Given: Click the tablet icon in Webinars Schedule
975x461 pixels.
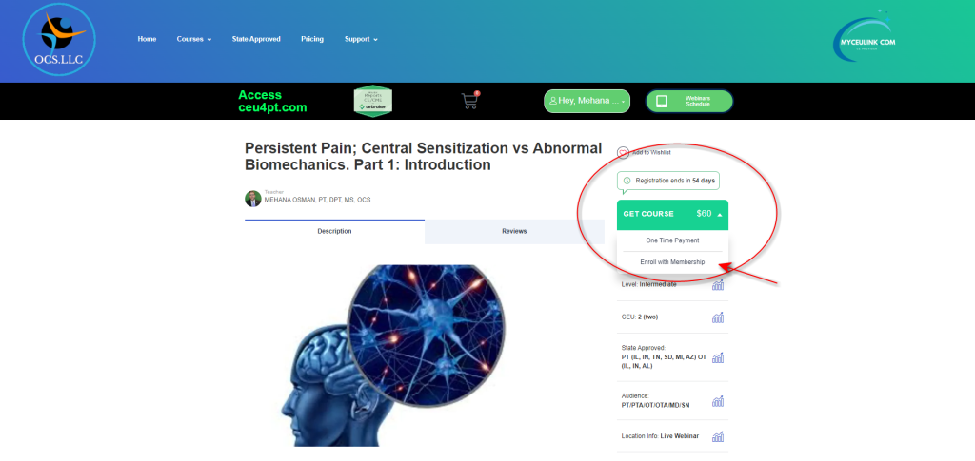Looking at the screenshot, I should click(x=662, y=101).
